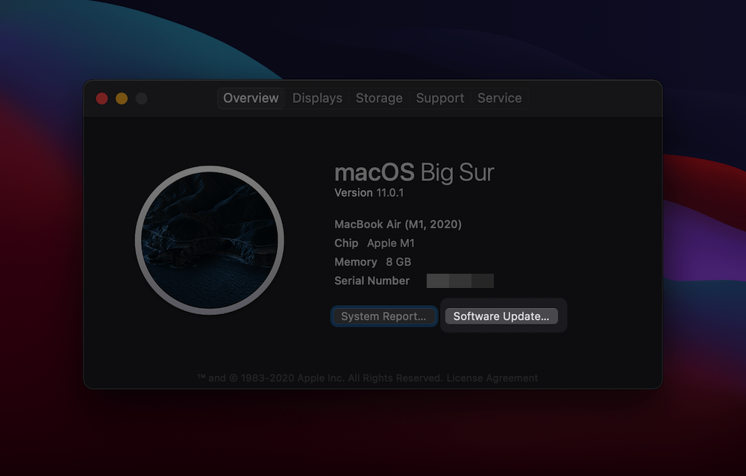Close the About This Mac window
The width and height of the screenshot is (746, 476).
tap(101, 98)
